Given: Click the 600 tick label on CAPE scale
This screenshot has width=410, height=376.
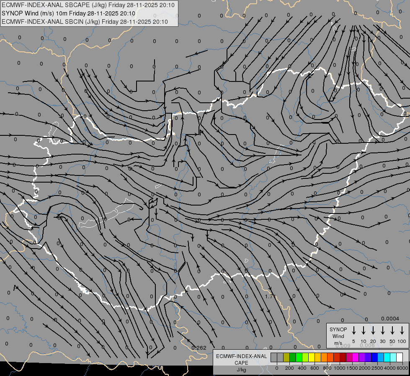Looking at the screenshot, I should 315,368.
